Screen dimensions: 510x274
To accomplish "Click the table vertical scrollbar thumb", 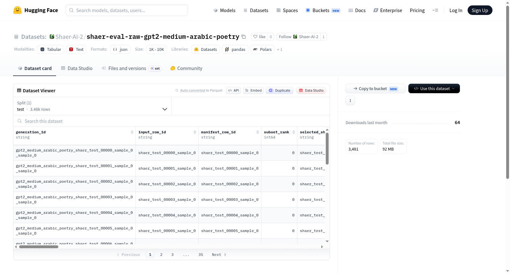I will [x=327, y=149].
